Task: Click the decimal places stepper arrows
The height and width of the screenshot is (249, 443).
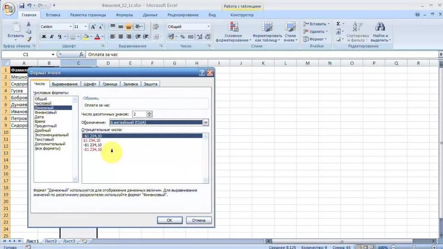Action: [149, 114]
